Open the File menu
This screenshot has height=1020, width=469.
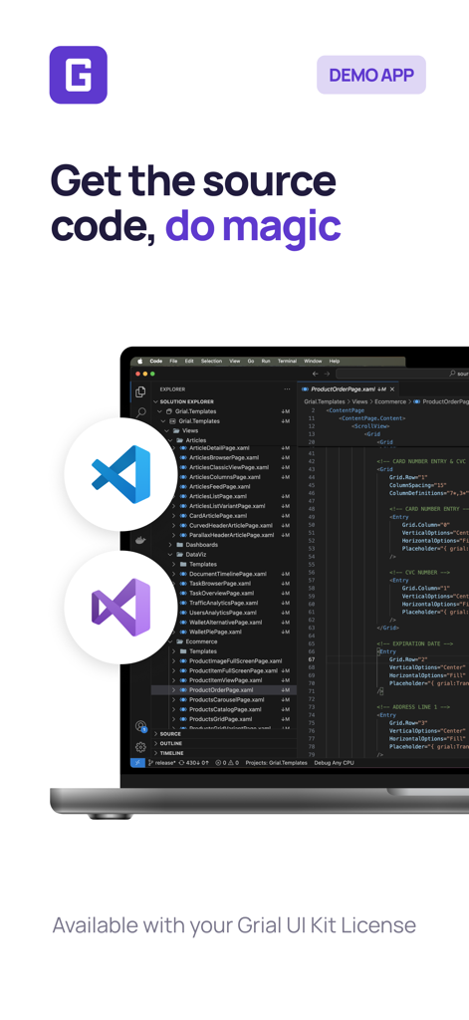coord(173,361)
